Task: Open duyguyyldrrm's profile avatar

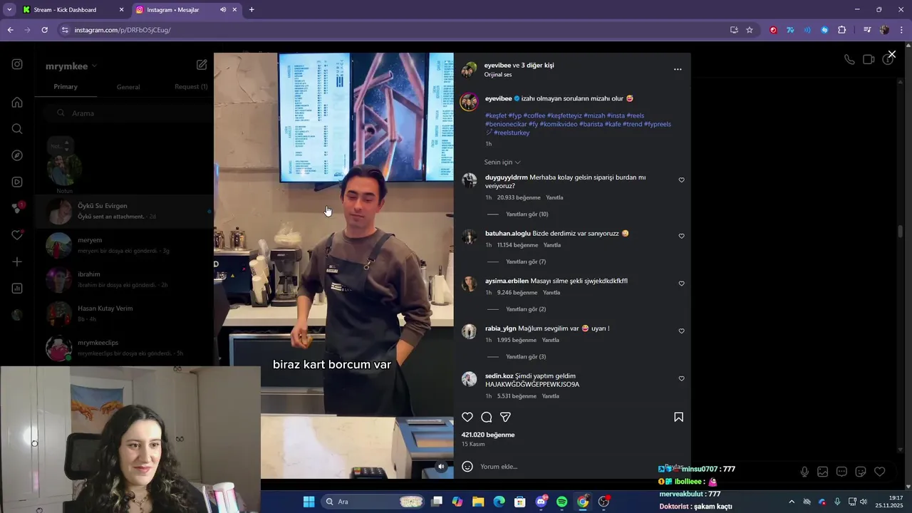Action: coord(469,180)
